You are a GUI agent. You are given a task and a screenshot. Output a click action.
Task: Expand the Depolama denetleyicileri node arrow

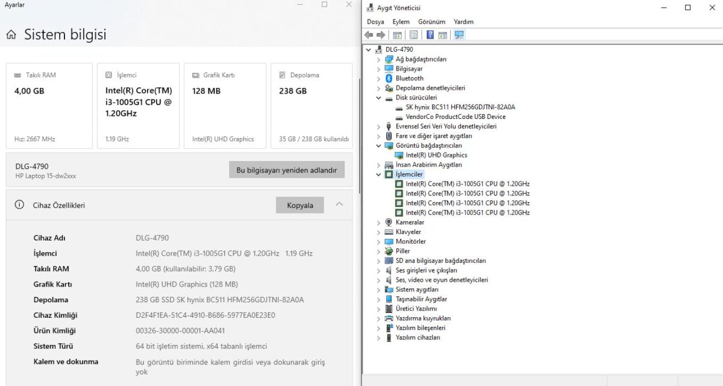[x=378, y=88]
